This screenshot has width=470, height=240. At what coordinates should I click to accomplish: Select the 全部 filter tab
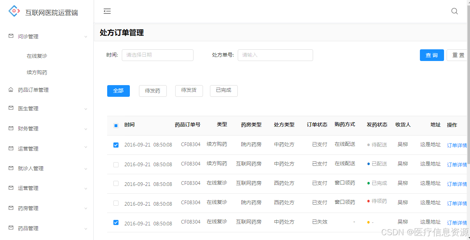[x=119, y=91]
